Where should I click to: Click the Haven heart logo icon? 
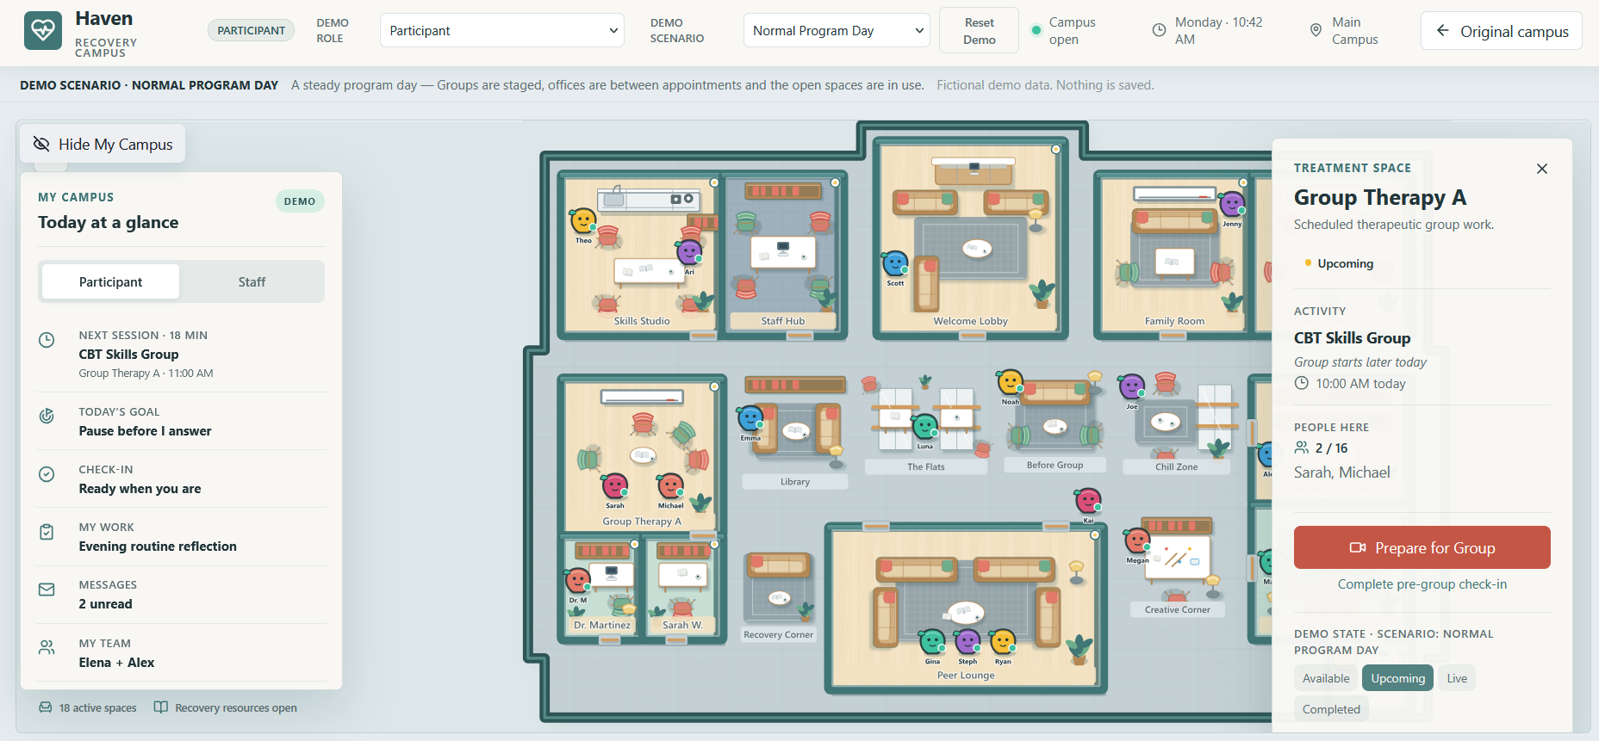coord(43,31)
